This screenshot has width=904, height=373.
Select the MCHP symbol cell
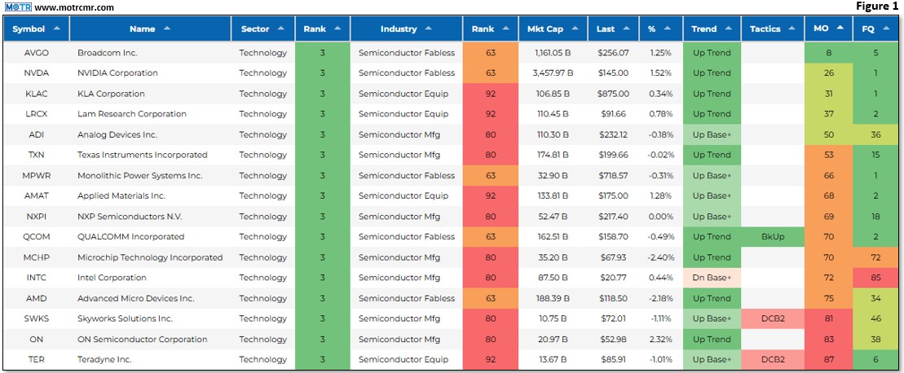36,257
